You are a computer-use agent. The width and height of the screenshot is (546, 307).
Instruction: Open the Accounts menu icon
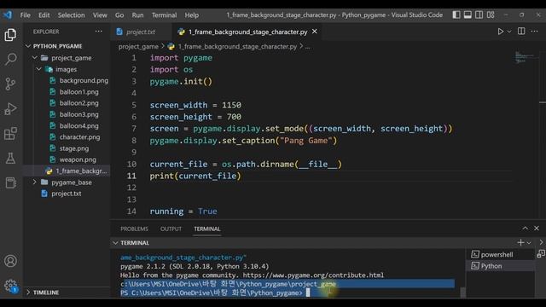click(10, 261)
